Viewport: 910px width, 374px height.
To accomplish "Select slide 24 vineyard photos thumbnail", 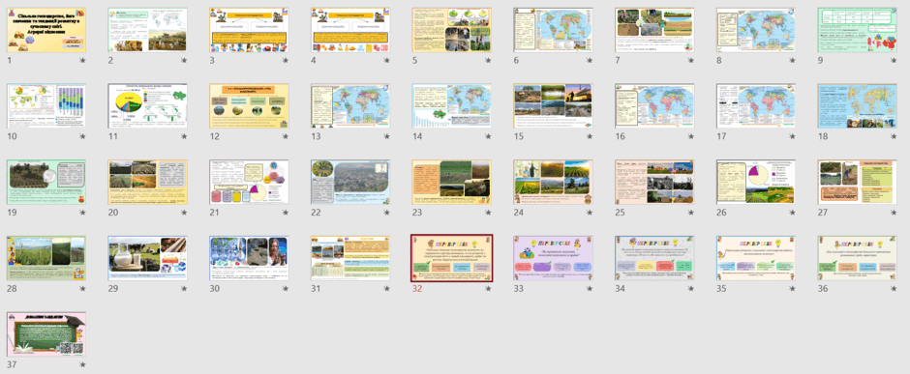I will click(x=553, y=182).
